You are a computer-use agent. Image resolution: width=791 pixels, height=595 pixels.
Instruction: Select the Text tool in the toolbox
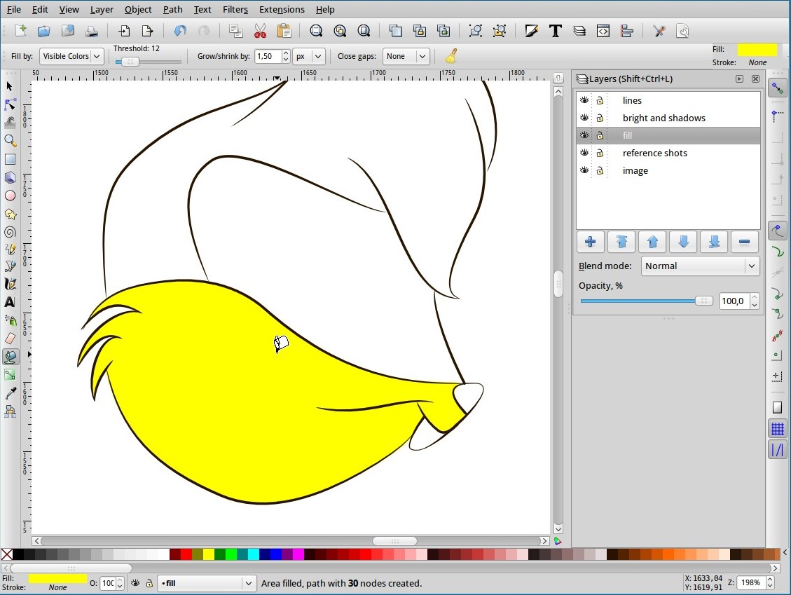pyautogui.click(x=10, y=302)
